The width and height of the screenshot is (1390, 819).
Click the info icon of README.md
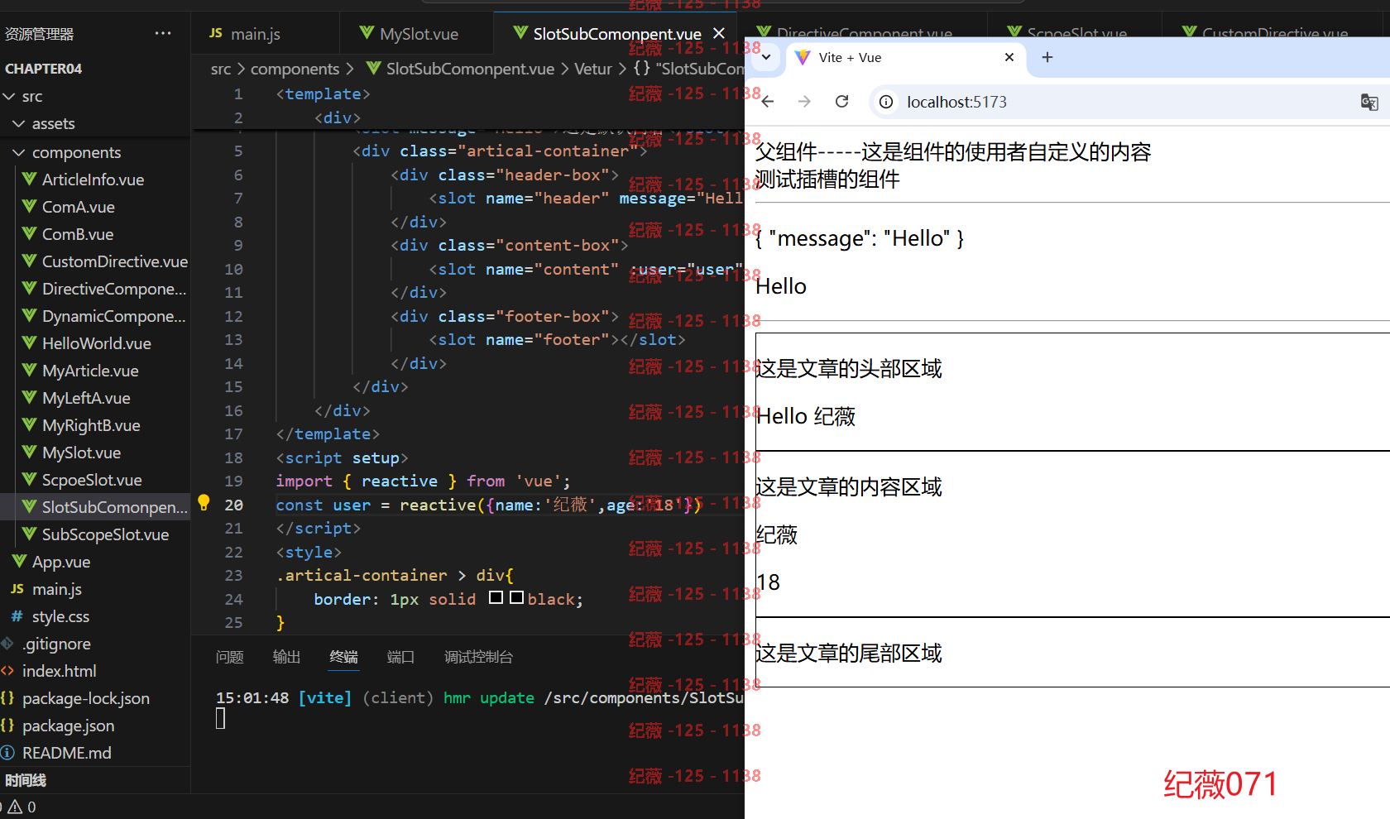tap(7, 753)
